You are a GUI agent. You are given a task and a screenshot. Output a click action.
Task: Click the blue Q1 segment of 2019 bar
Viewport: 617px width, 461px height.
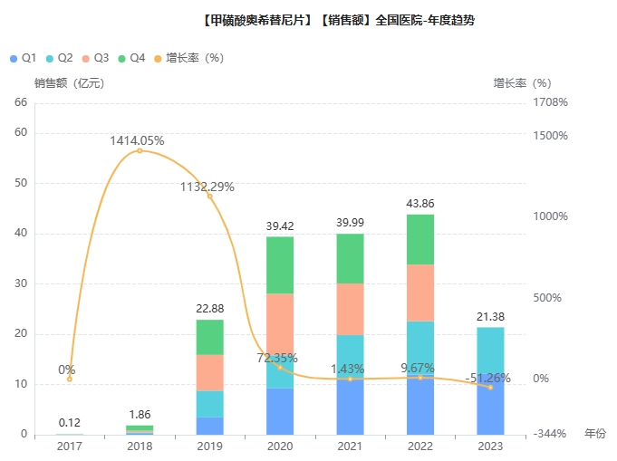tap(209, 426)
